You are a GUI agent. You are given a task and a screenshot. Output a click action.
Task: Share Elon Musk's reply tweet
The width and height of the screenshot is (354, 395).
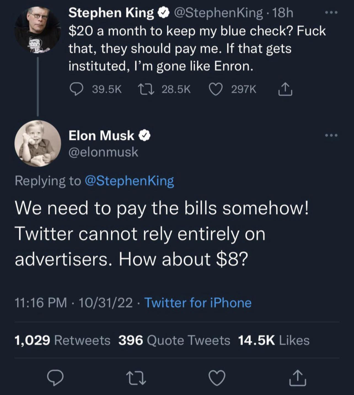[297, 378]
